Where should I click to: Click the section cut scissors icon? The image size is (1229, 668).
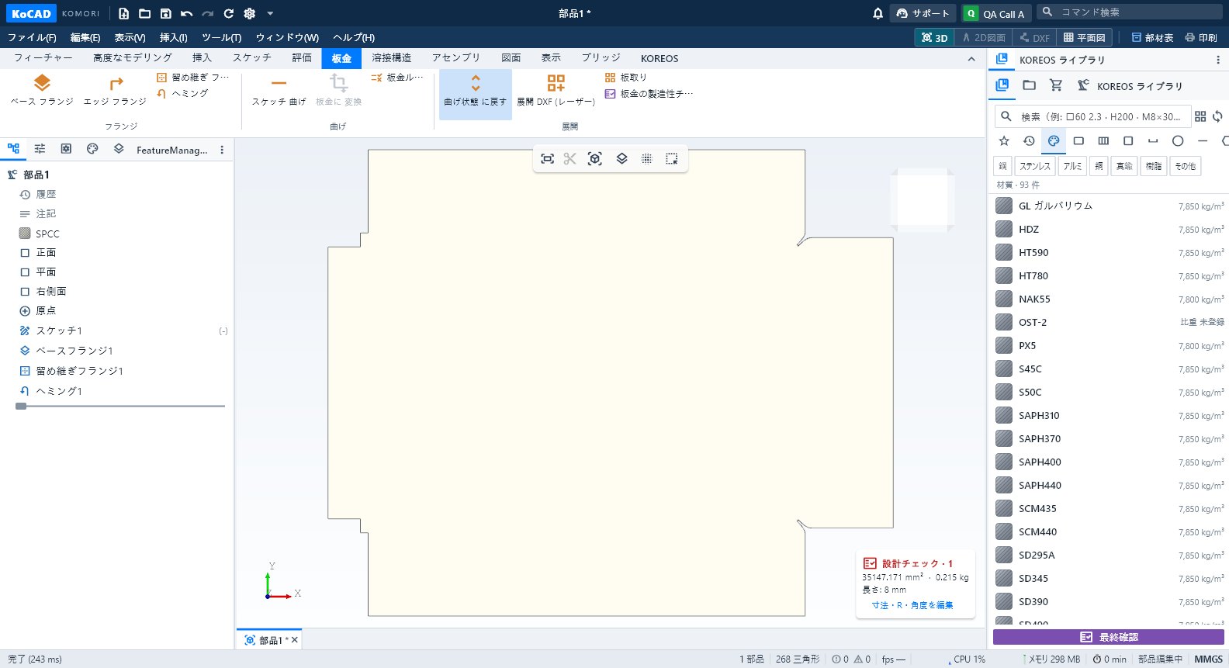coord(570,158)
